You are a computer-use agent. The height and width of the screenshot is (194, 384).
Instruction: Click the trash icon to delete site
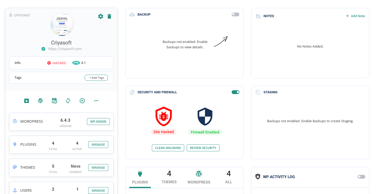tap(109, 16)
